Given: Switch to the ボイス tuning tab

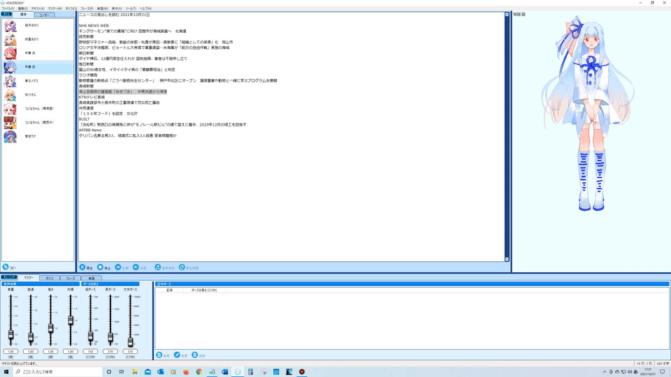Looking at the screenshot, I should (49, 279).
